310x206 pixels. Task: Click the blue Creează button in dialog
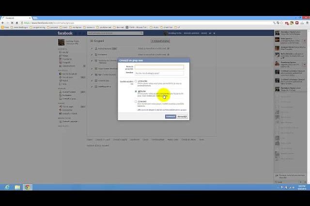pos(170,116)
